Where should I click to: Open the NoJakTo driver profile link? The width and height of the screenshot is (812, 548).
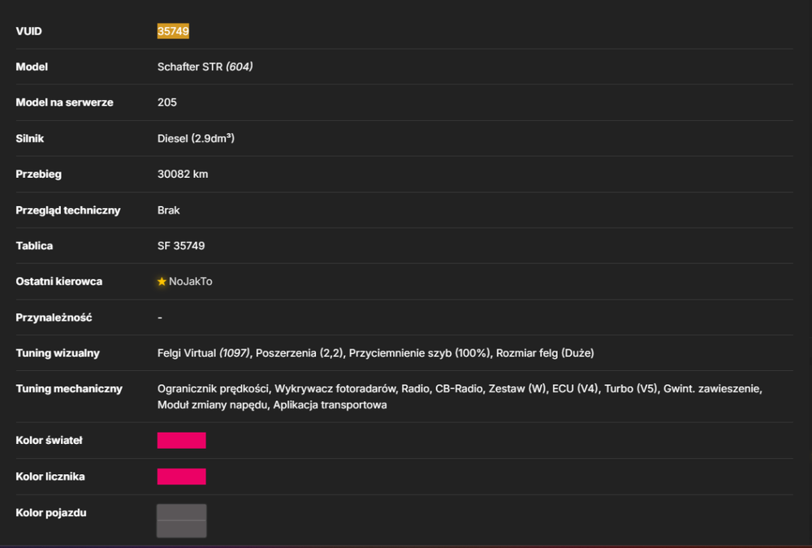191,281
